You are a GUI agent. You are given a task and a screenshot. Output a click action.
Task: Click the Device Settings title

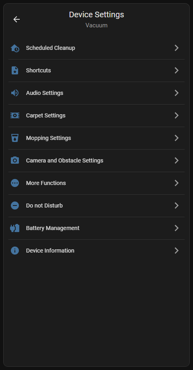(x=96, y=14)
